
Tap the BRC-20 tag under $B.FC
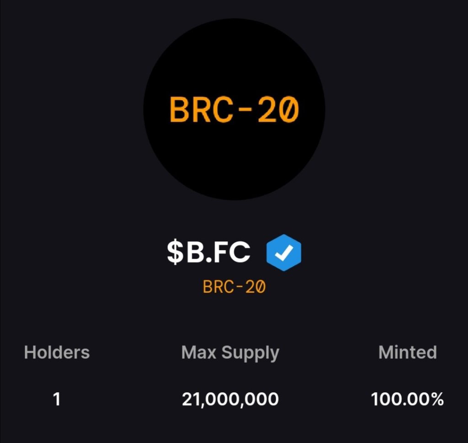234,287
